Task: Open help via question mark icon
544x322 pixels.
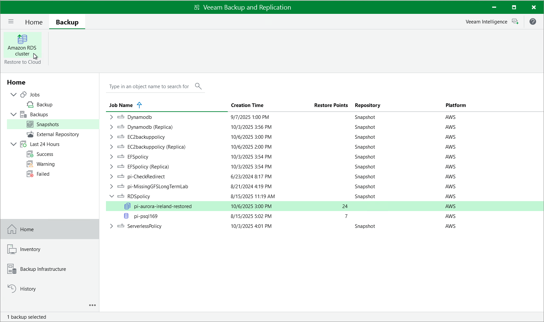Action: coord(532,21)
